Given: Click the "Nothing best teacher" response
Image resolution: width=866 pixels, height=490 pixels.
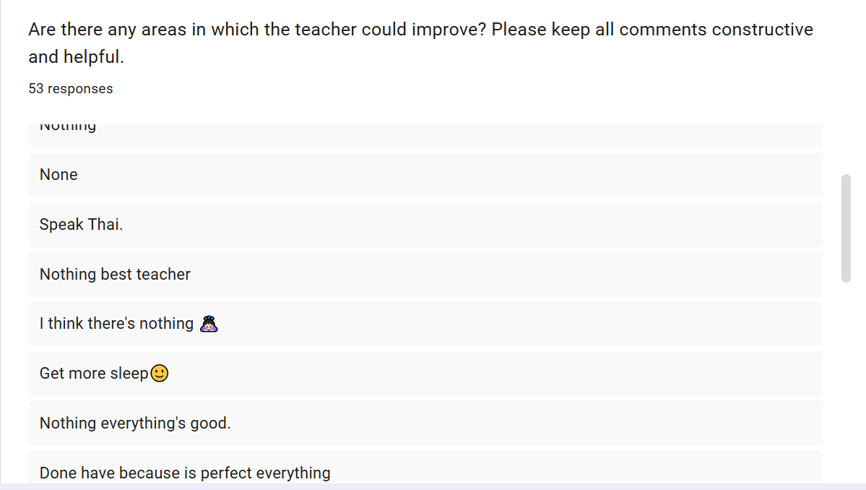Looking at the screenshot, I should pyautogui.click(x=115, y=275).
